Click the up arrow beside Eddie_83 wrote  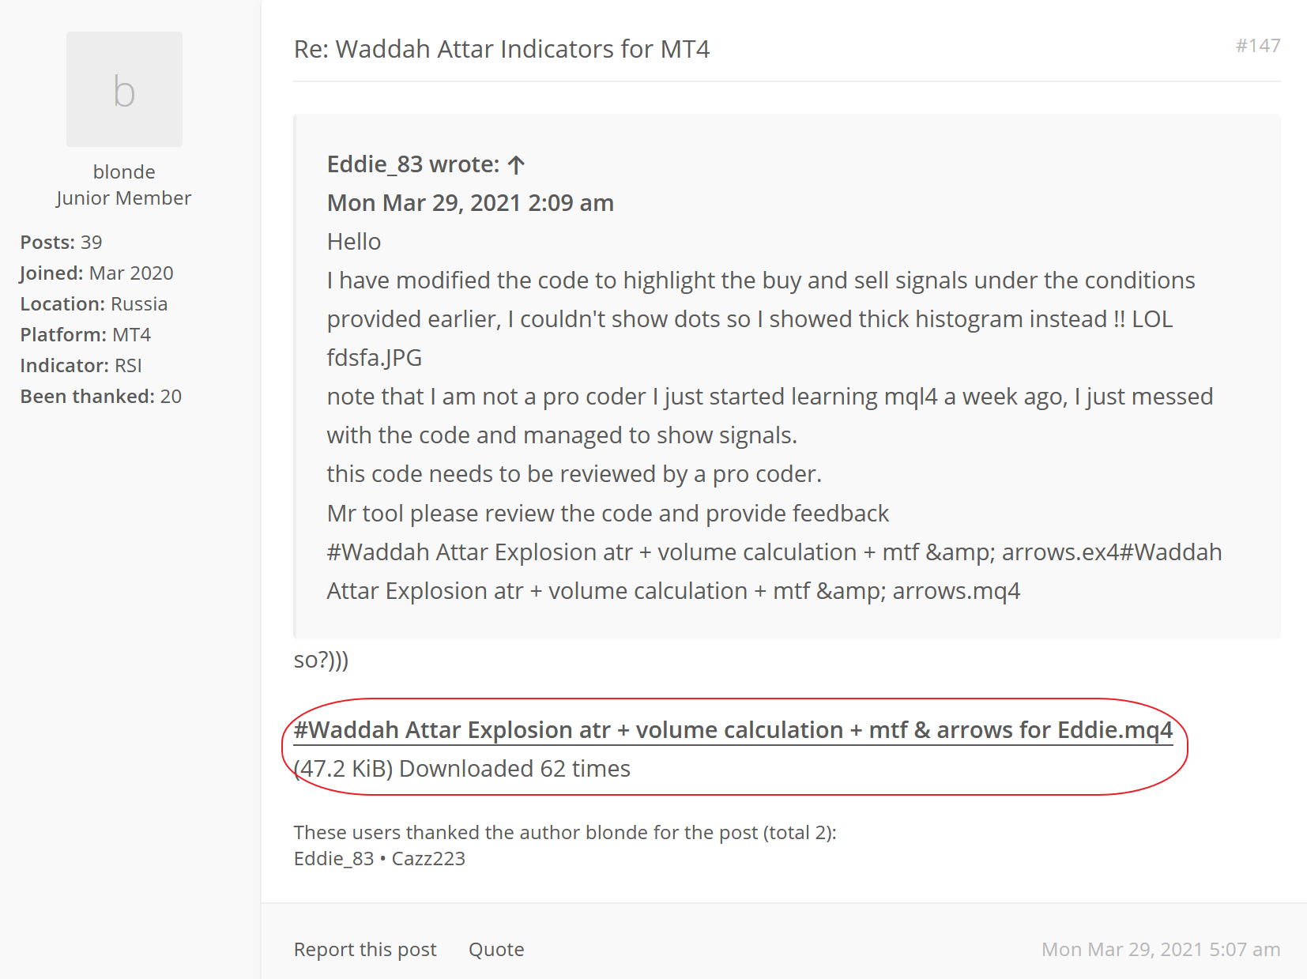517,164
